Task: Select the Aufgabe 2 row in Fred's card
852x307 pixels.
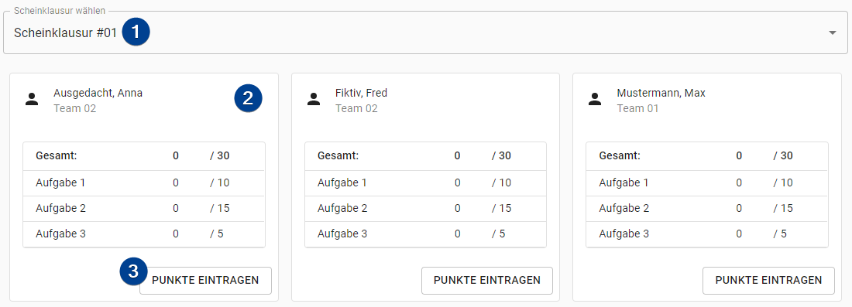Action: click(x=425, y=208)
